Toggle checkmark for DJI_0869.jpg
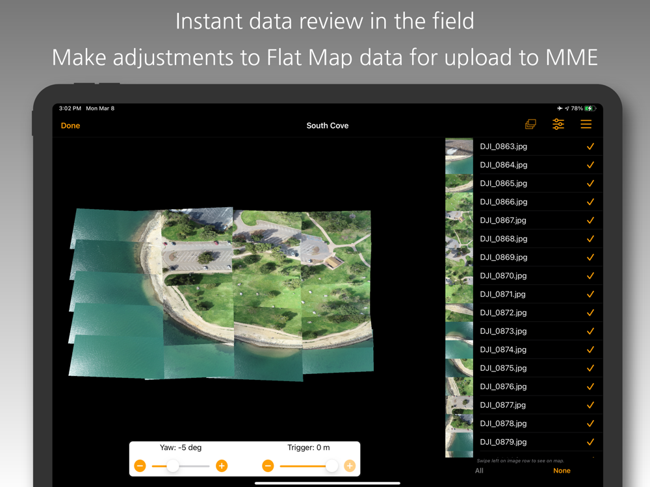The width and height of the screenshot is (650, 487). pos(590,257)
